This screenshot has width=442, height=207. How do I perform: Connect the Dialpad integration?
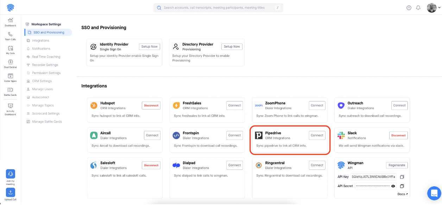click(x=235, y=165)
